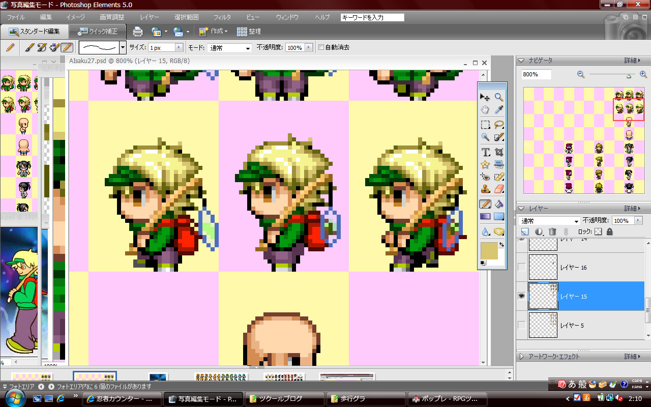This screenshot has width=651, height=407.
Task: Select the Sponge tool
Action: coord(499,232)
